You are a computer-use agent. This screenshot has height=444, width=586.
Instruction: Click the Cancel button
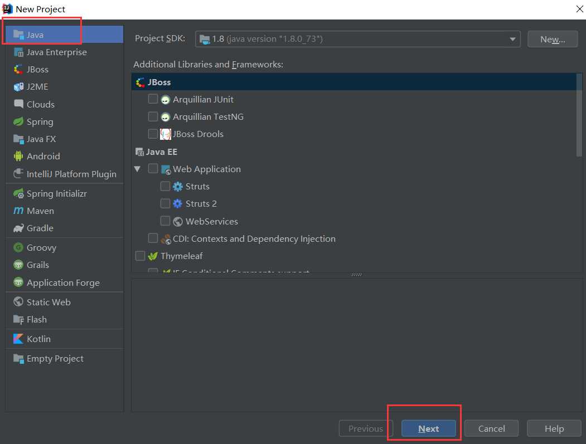(x=491, y=429)
